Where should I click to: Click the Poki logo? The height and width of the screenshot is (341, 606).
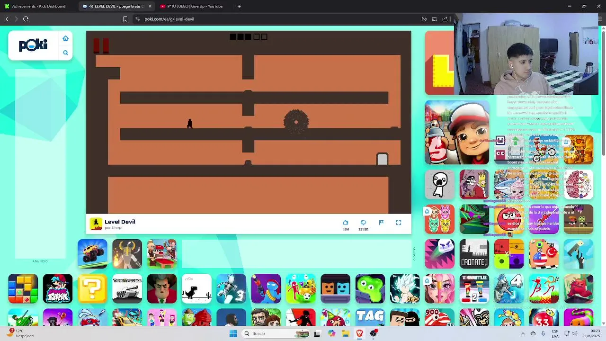[33, 45]
